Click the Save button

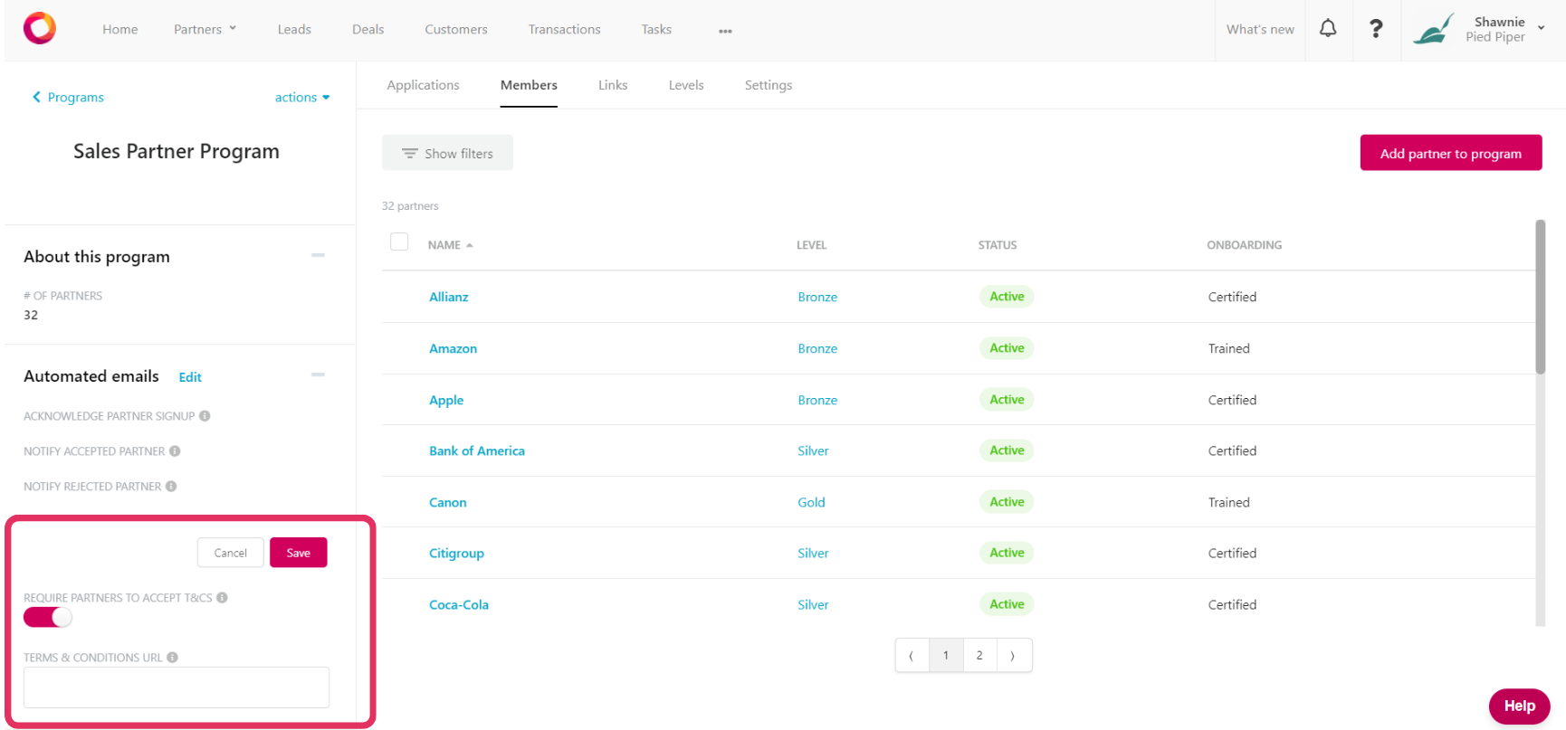pos(299,553)
